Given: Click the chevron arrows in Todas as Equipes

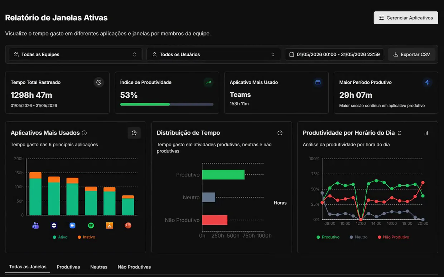Looking at the screenshot, I should click(135, 54).
